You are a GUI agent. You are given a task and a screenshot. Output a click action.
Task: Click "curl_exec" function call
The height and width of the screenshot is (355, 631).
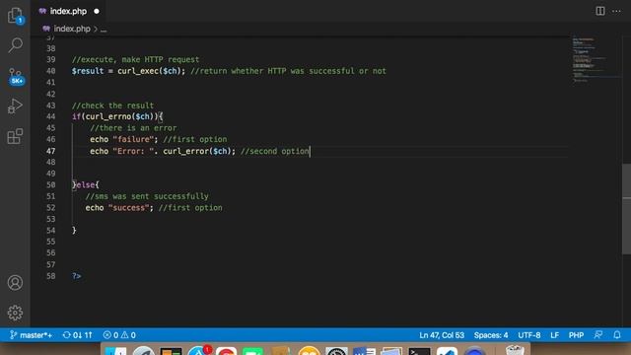[138, 71]
